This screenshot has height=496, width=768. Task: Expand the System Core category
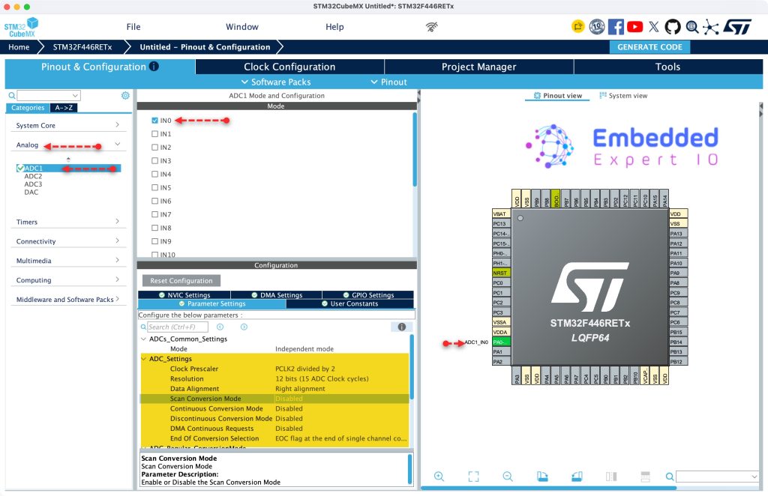point(67,125)
